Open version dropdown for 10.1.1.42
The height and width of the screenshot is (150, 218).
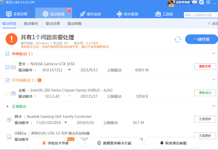[x=69, y=96]
